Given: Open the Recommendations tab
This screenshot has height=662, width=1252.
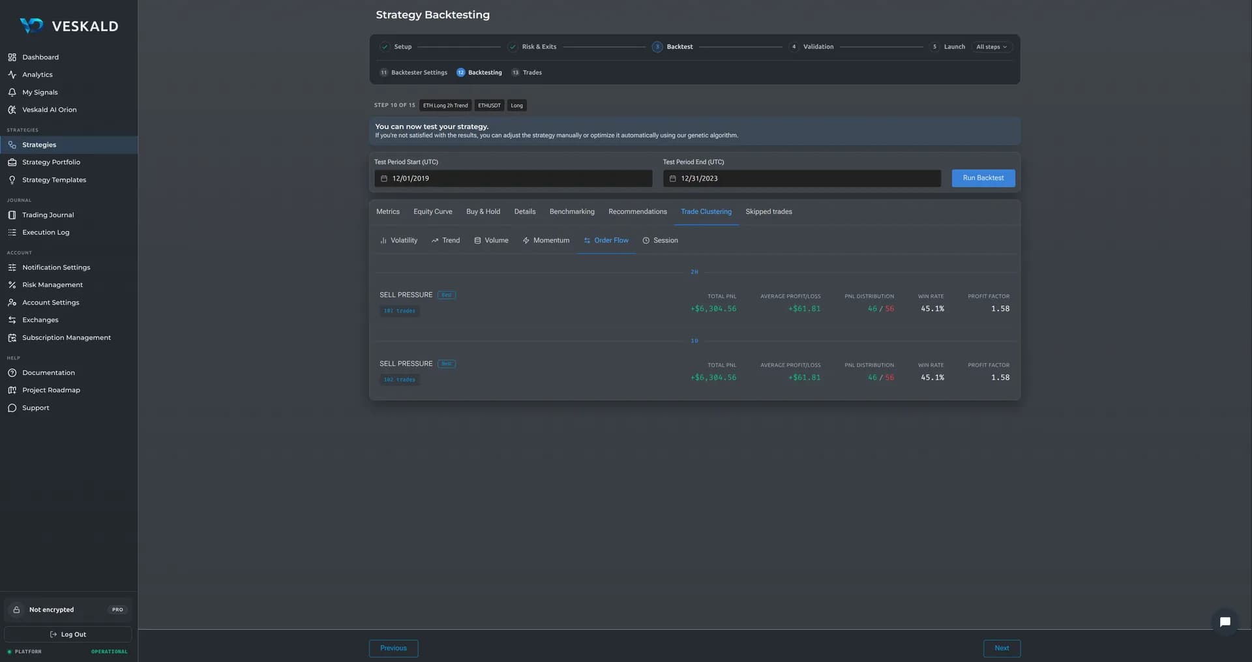Looking at the screenshot, I should coord(638,212).
